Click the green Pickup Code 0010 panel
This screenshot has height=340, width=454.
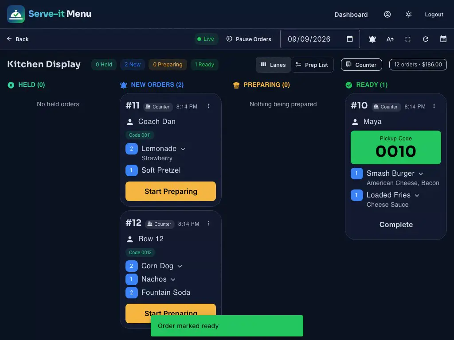coord(396,147)
